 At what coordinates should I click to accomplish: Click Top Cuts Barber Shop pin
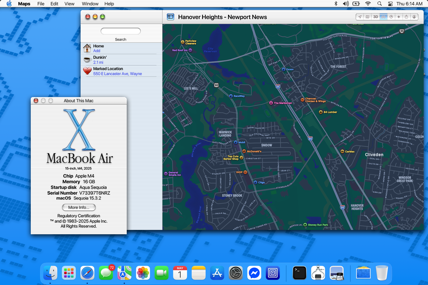pos(241,158)
